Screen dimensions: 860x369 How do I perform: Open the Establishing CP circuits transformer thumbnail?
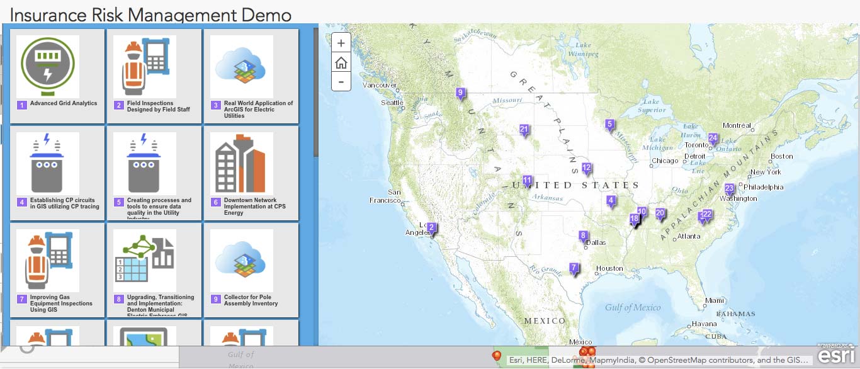coord(48,163)
